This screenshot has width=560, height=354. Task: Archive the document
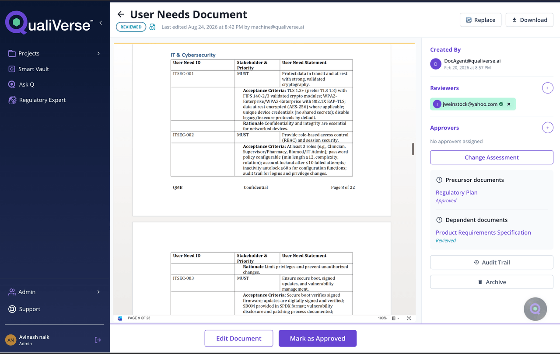point(492,282)
